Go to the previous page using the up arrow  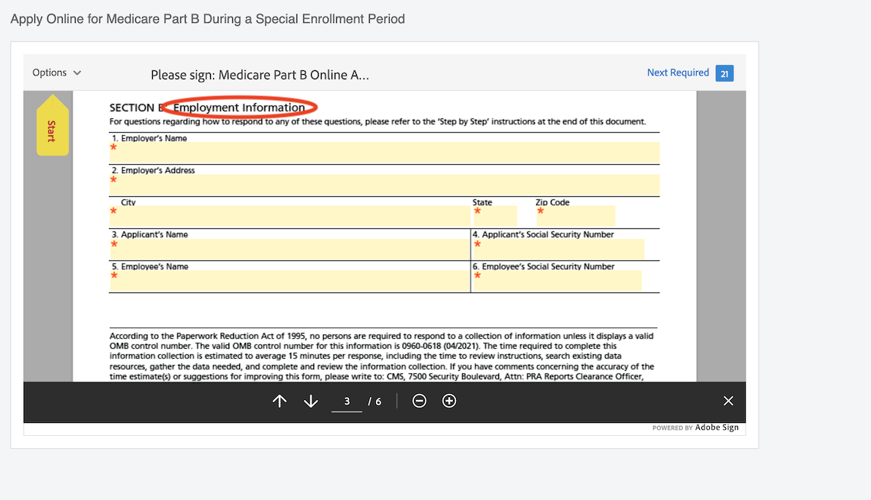280,400
